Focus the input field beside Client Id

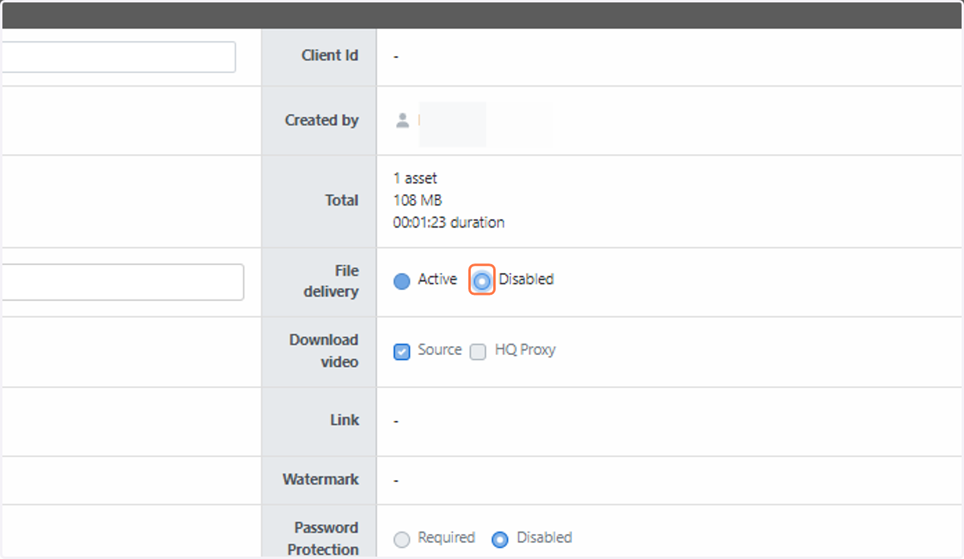[118, 57]
